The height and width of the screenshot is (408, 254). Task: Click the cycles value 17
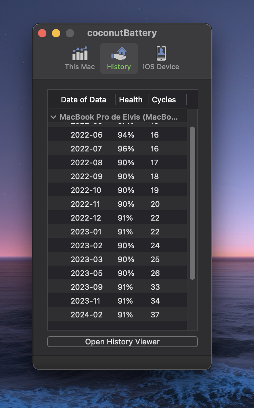click(x=154, y=163)
